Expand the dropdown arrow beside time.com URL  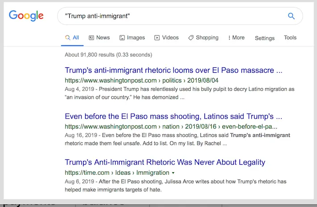(x=173, y=173)
